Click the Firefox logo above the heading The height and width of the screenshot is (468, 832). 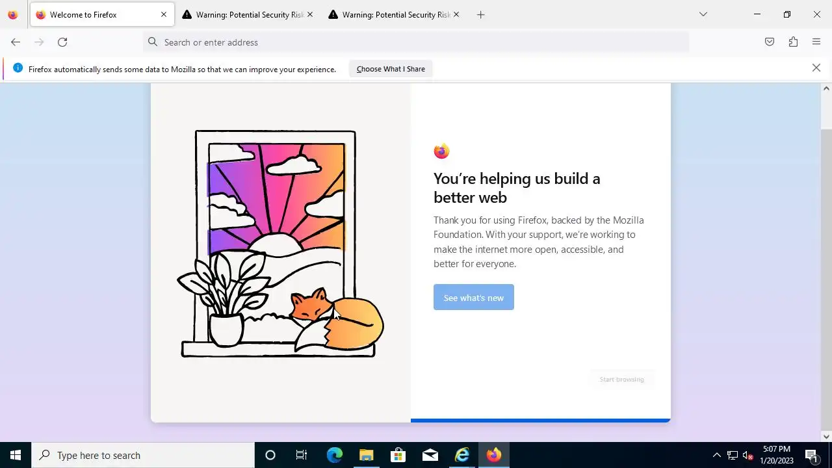[441, 151]
